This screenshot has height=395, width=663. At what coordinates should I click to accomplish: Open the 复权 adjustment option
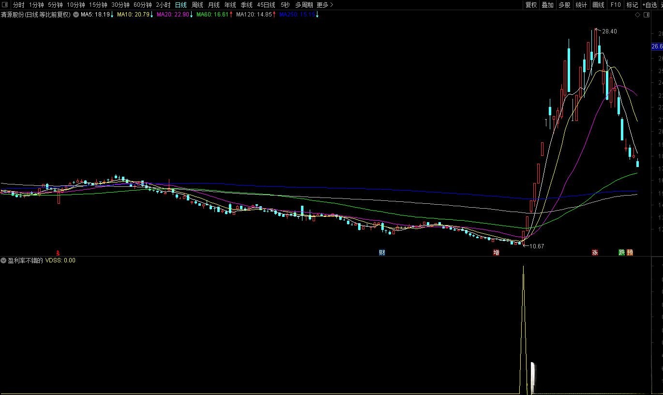[x=531, y=5]
